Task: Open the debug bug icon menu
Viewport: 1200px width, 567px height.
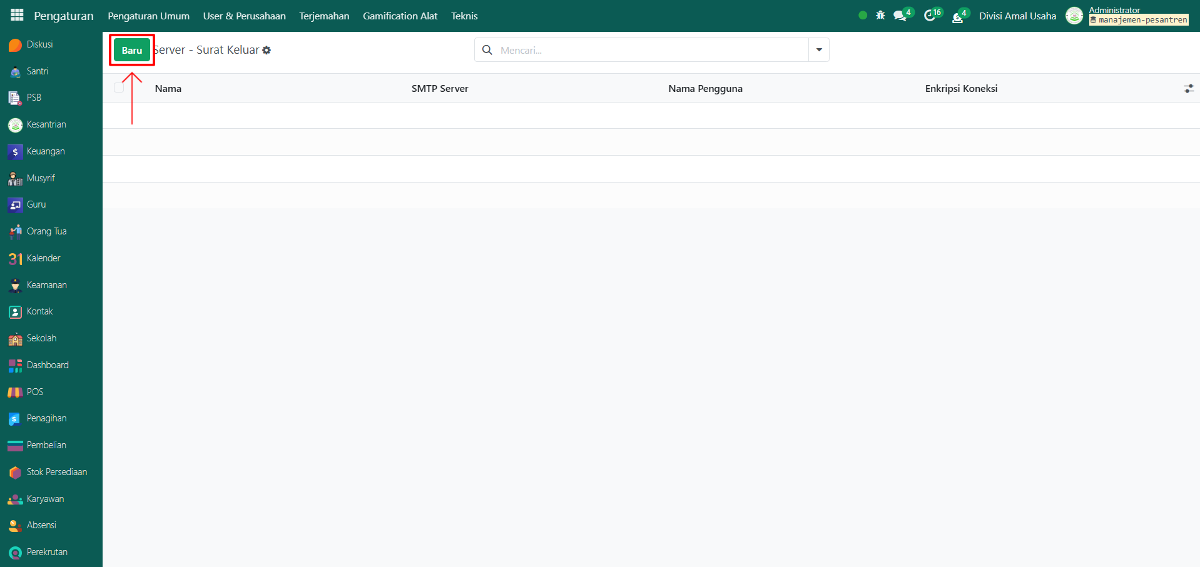Action: [880, 16]
